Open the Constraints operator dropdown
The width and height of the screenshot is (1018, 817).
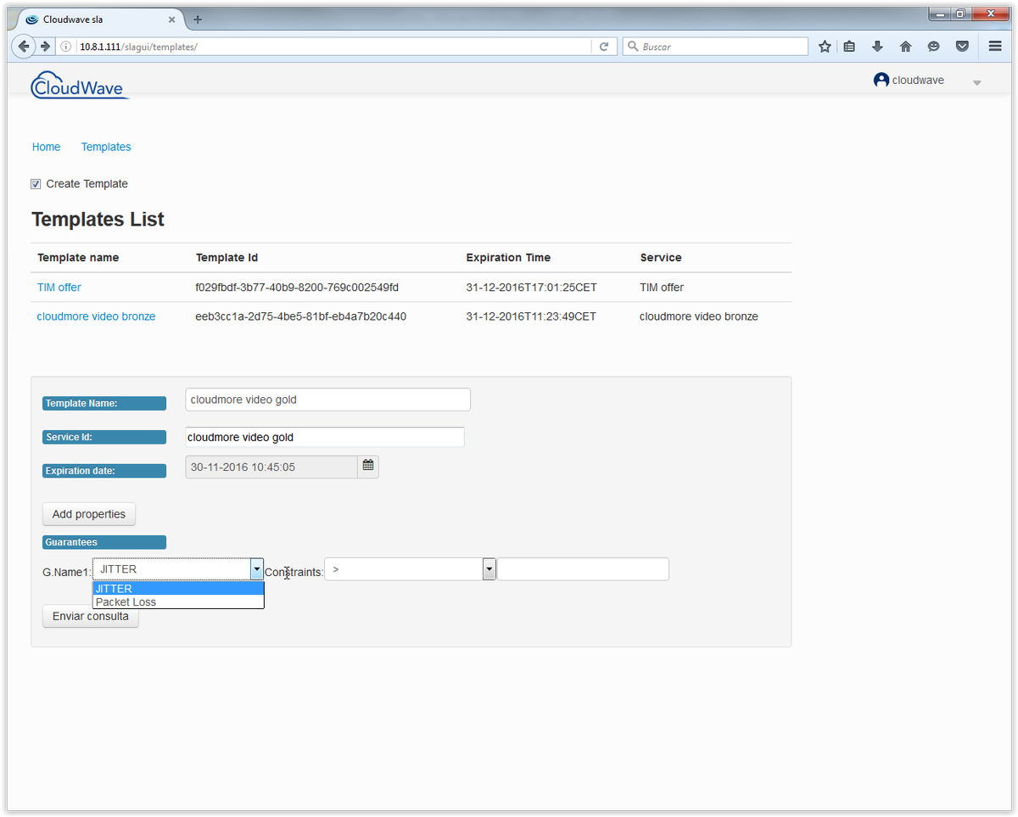(x=489, y=569)
